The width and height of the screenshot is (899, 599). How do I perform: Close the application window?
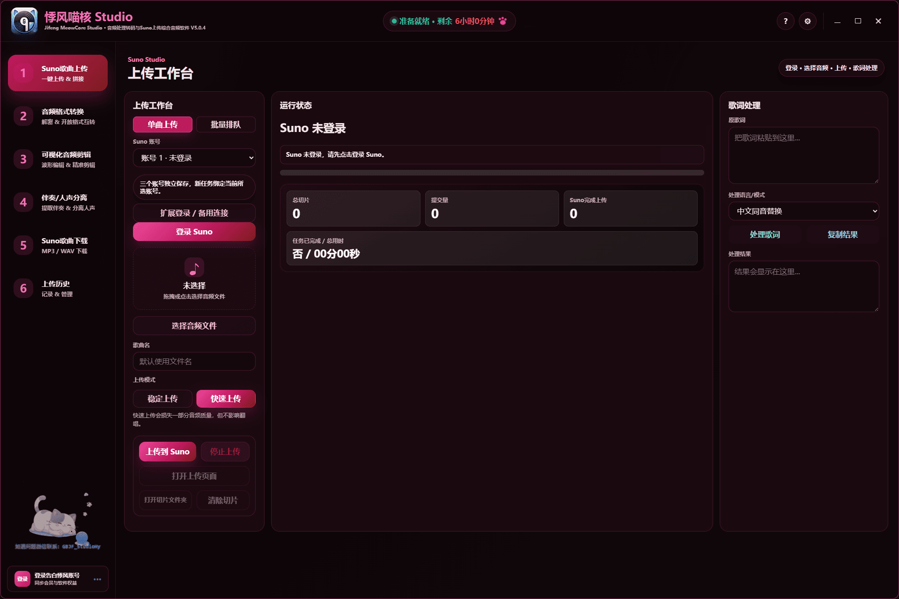coord(878,21)
